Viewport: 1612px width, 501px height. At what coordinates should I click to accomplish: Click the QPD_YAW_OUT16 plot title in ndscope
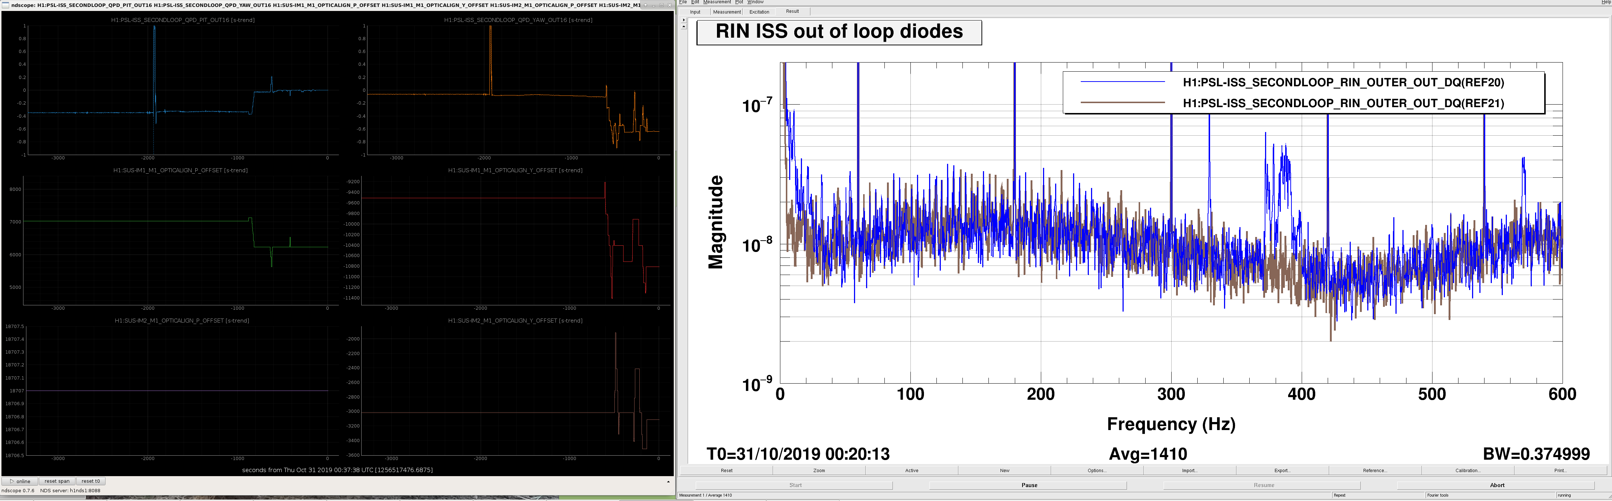[x=518, y=20]
